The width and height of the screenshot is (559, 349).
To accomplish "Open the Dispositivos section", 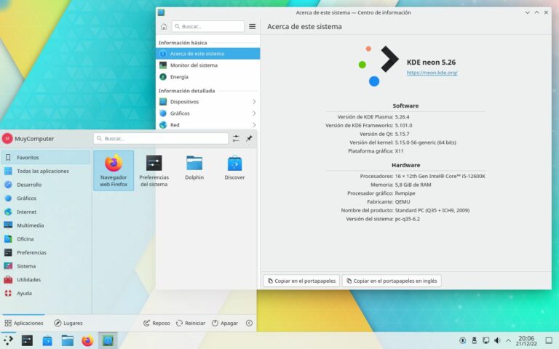I will [x=208, y=102].
